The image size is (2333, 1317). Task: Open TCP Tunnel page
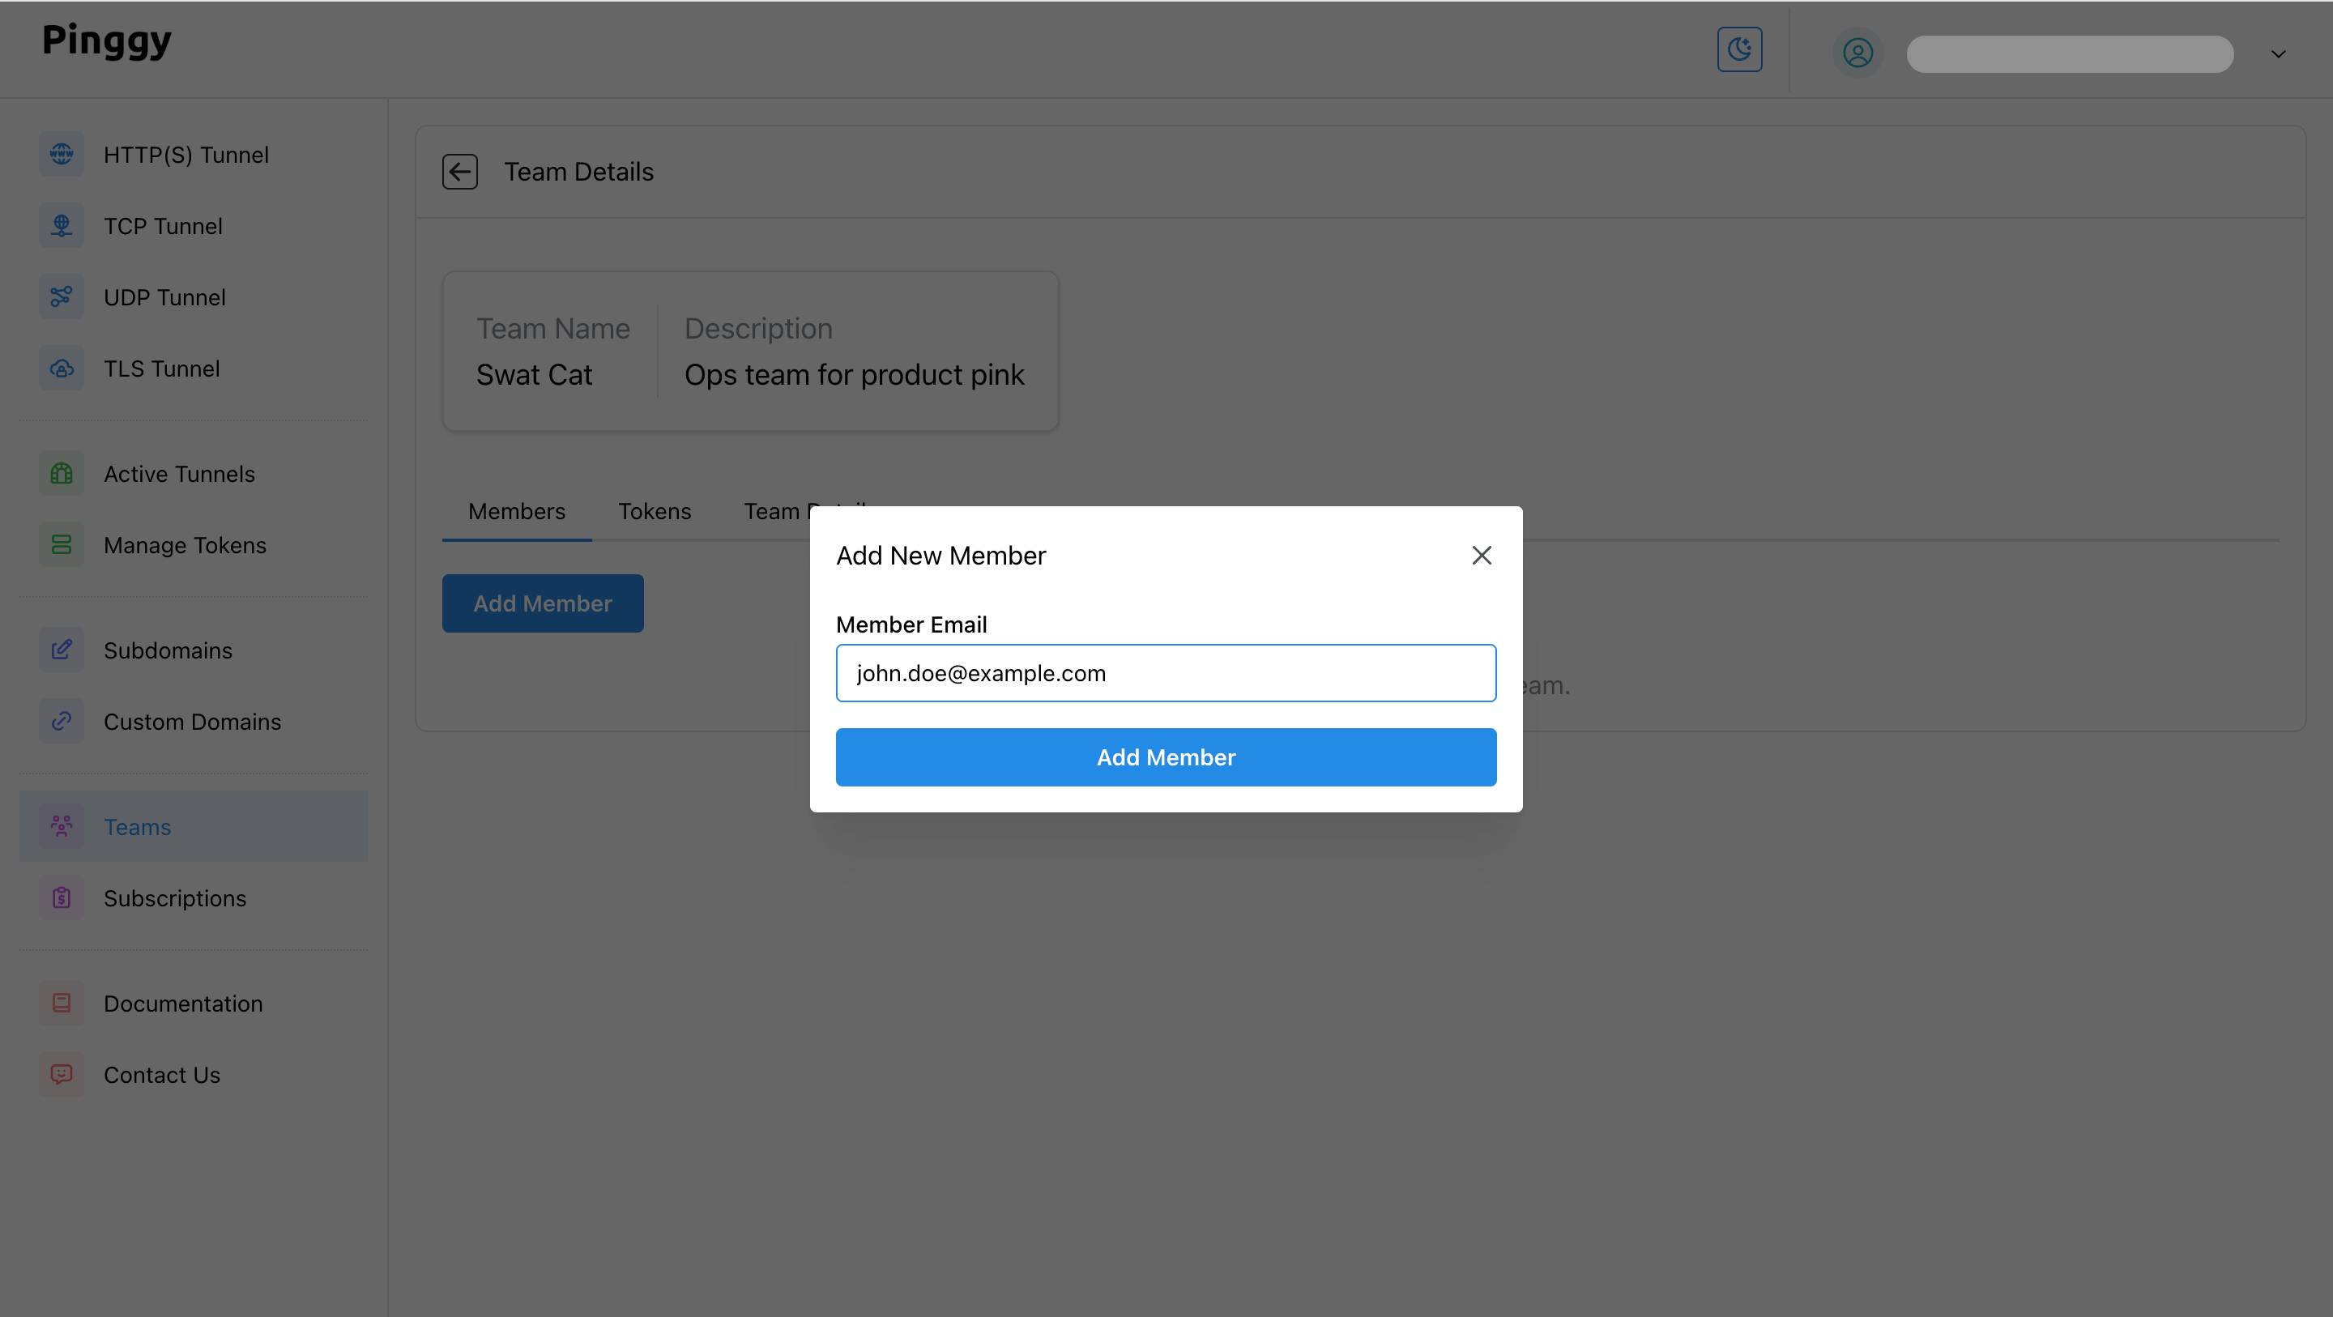click(194, 225)
